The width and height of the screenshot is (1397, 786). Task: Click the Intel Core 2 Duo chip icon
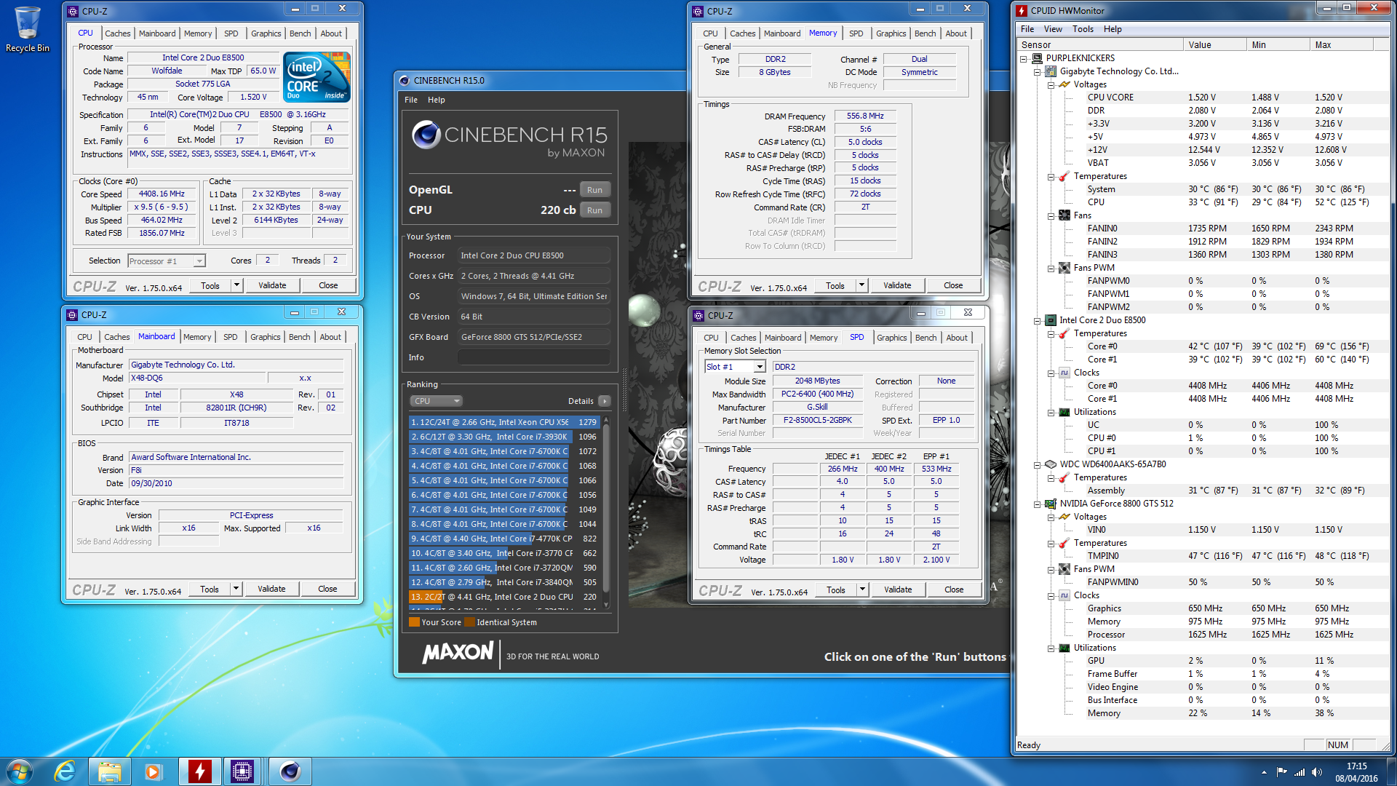pos(1051,320)
